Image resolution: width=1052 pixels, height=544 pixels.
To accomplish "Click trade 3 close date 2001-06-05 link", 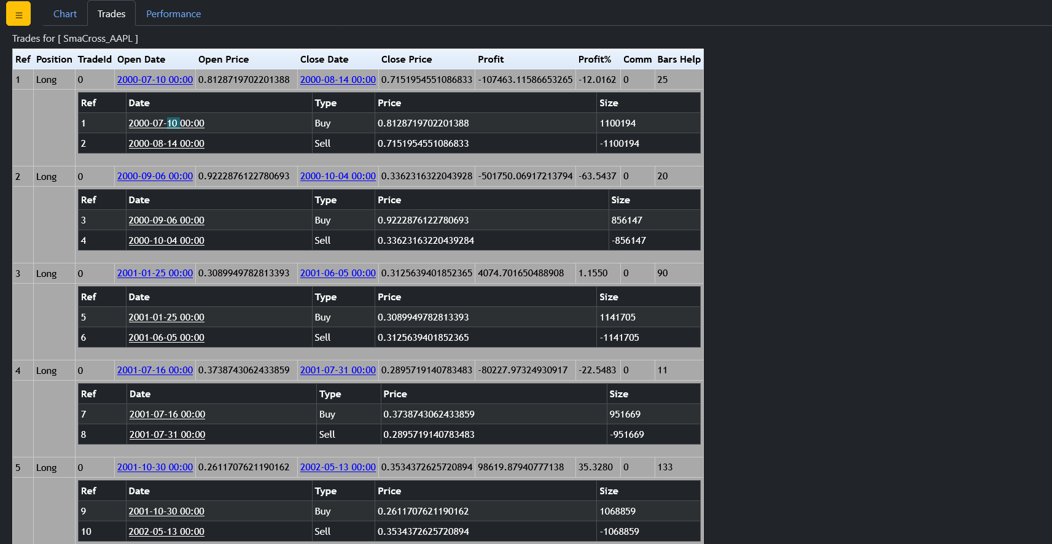I will (x=338, y=273).
